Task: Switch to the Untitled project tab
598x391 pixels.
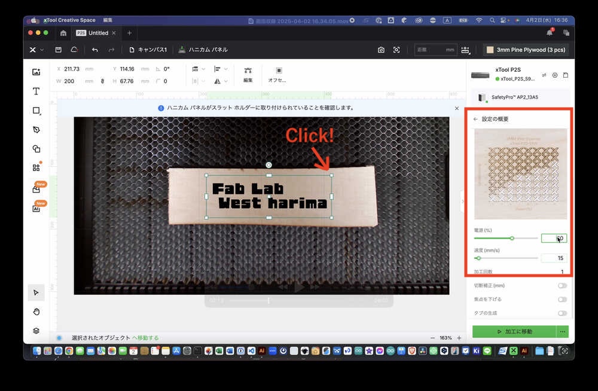Action: tap(98, 33)
